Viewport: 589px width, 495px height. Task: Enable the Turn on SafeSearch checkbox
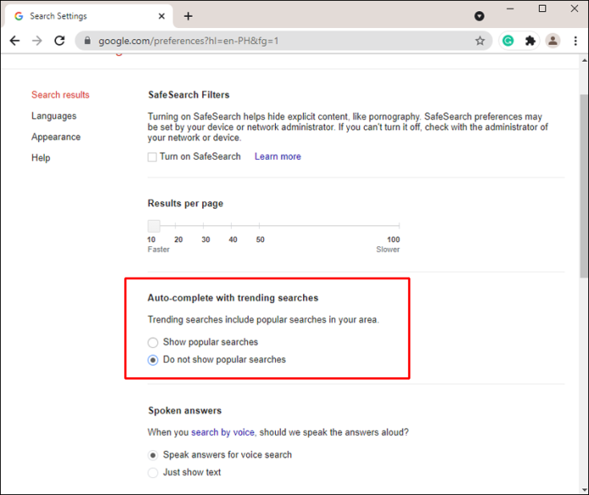tap(152, 157)
